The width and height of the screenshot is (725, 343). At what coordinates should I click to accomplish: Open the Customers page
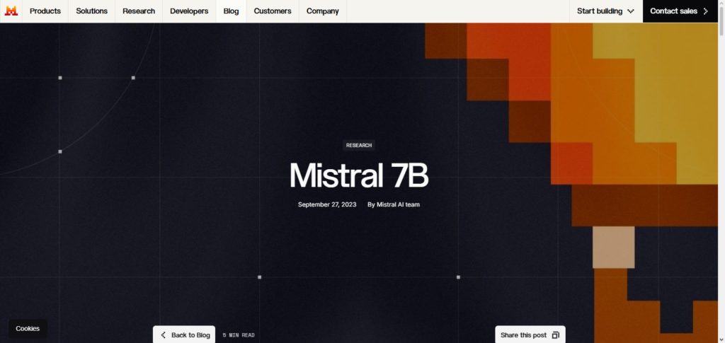click(273, 11)
